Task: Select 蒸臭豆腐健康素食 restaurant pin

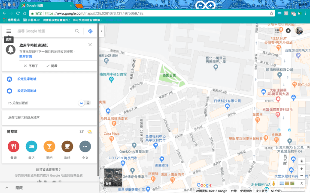Action: (x=114, y=124)
